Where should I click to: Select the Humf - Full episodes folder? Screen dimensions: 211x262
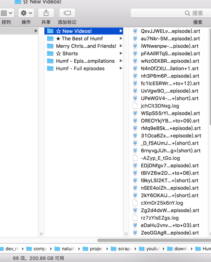84,69
